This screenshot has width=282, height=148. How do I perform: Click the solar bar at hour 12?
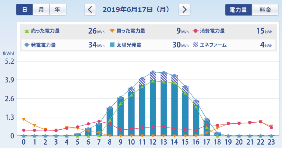[x=153, y=108]
